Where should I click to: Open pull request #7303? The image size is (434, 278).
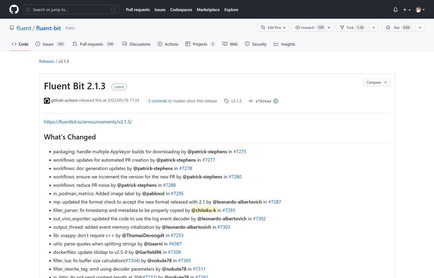coord(224,227)
